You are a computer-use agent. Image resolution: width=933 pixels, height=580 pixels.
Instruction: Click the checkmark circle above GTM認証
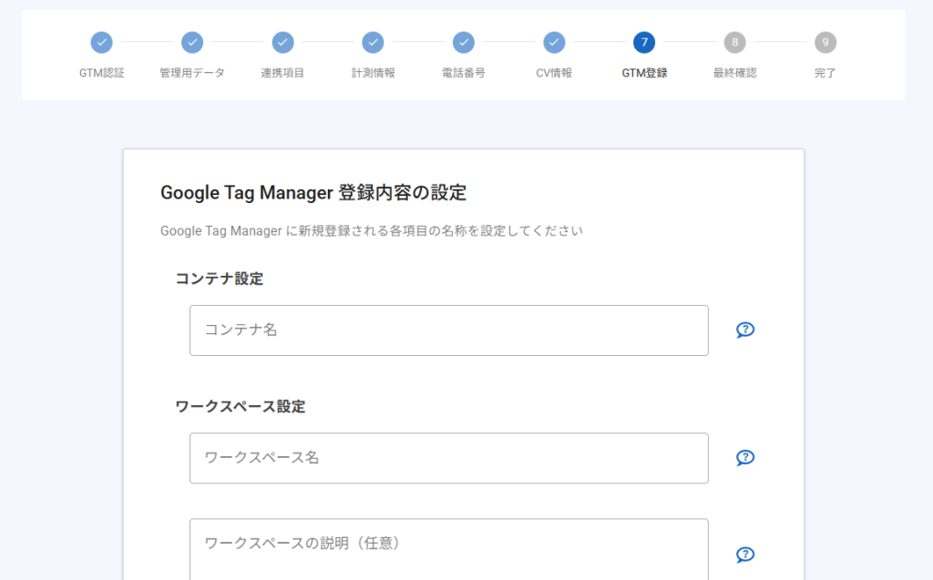coord(101,42)
